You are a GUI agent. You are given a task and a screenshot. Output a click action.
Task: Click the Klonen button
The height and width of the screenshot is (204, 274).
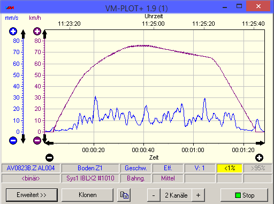[88, 195]
